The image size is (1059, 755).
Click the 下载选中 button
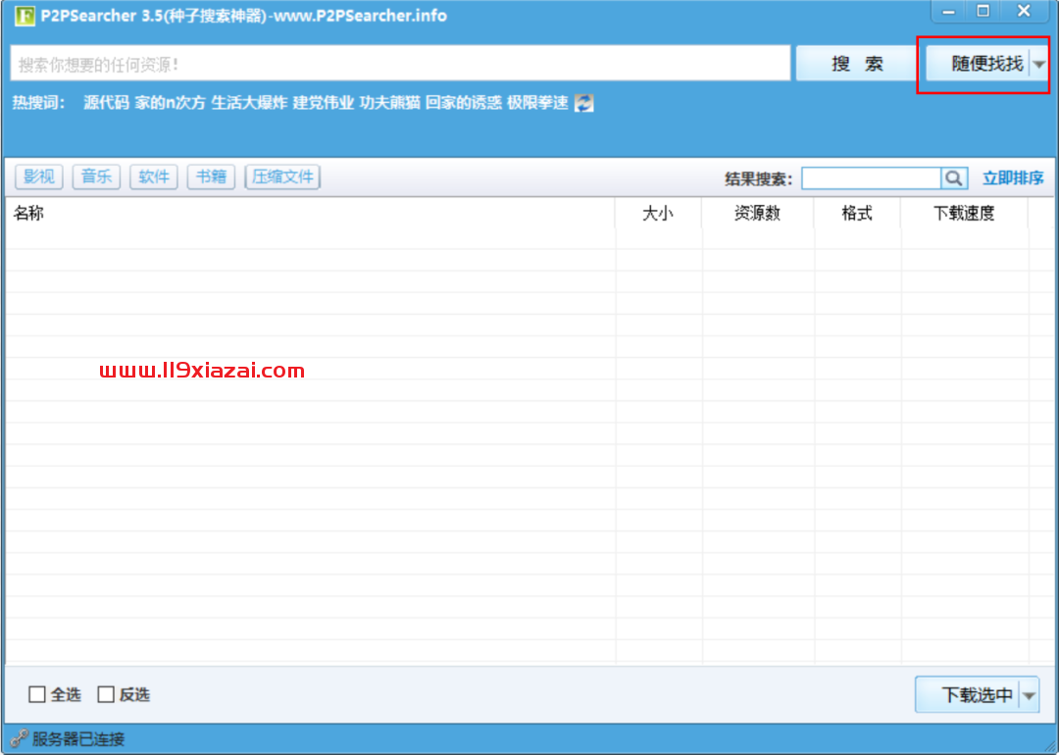pyautogui.click(x=968, y=695)
